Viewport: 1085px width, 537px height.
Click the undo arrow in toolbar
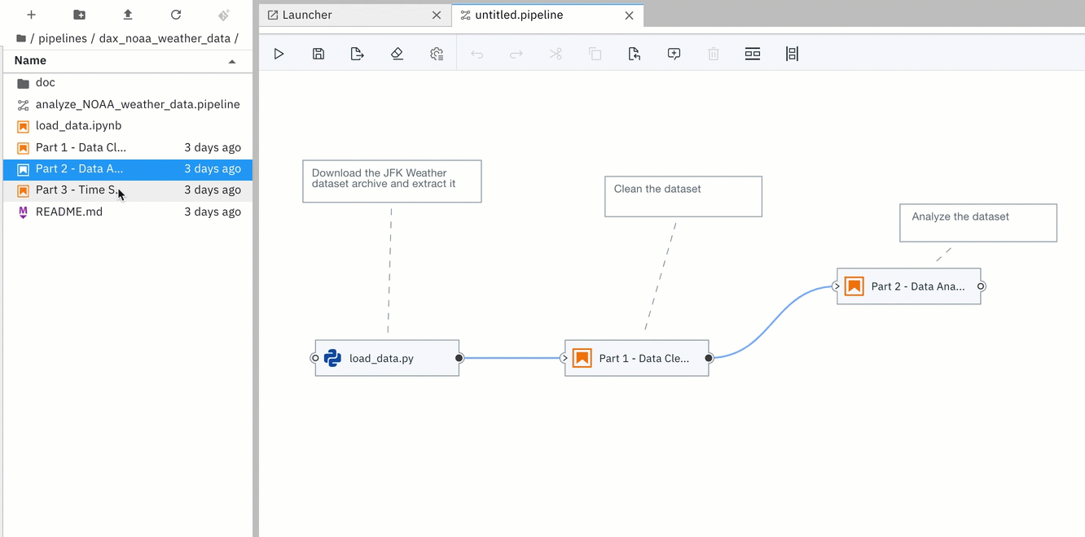coord(477,54)
